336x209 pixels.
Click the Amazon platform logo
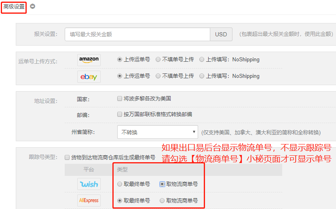coord(89,60)
